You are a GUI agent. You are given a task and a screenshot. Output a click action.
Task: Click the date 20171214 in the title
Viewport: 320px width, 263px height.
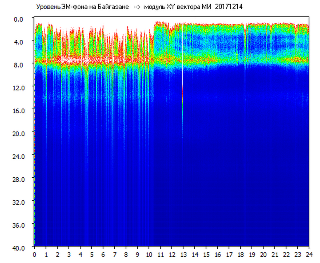[x=229, y=7]
